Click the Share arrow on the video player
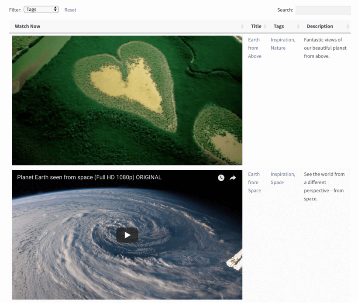 pos(233,178)
